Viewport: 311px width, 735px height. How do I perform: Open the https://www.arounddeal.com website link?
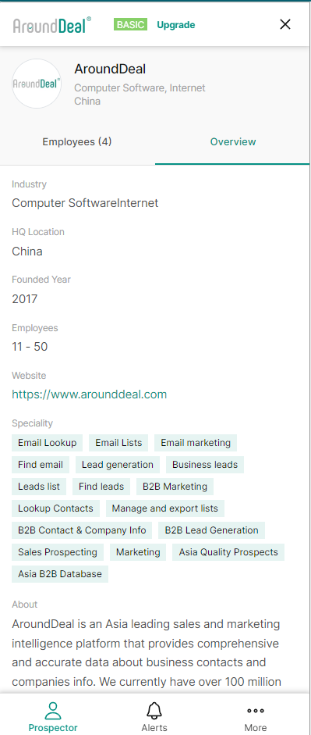point(90,394)
